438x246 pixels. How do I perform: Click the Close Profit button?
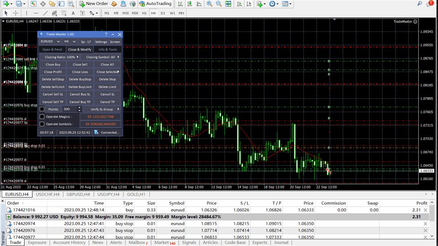click(53, 72)
